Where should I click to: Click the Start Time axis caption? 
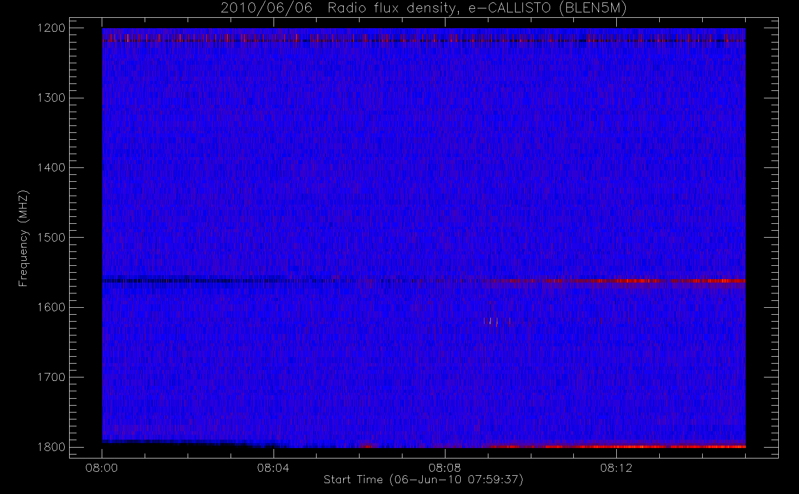pos(424,480)
